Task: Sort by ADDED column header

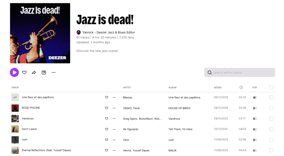Action: pos(218,87)
